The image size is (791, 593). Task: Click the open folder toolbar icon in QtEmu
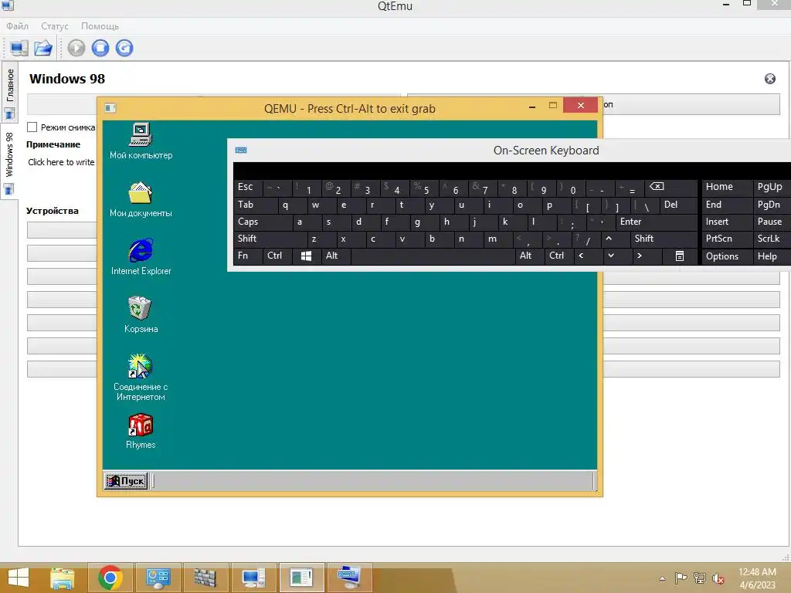click(x=43, y=48)
